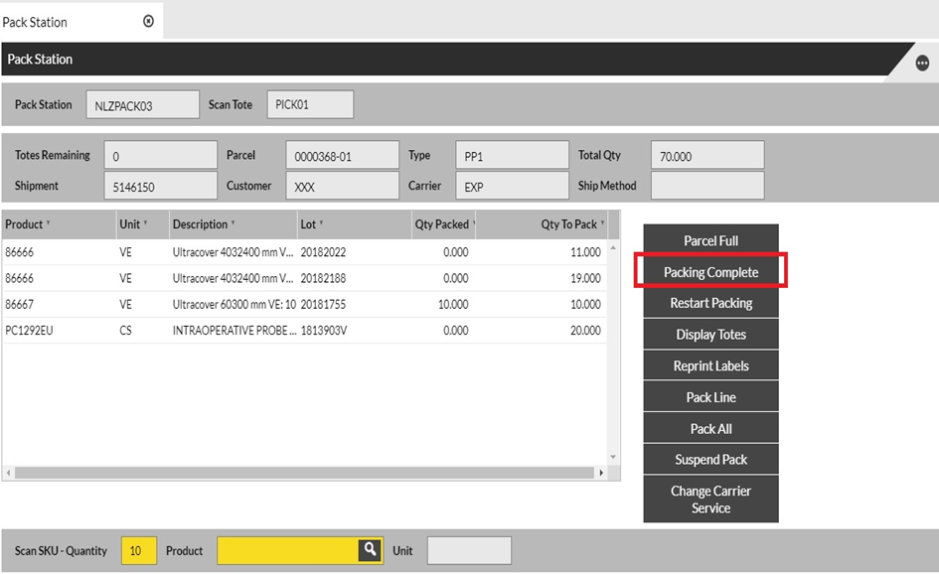Viewport: 939px width, 574px height.
Task: Click the Packing Complete button
Action: [x=710, y=272]
